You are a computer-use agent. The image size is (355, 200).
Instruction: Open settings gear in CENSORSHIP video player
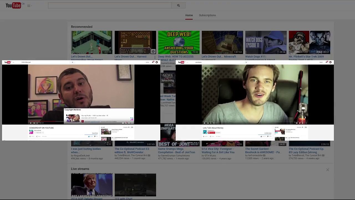click(x=126, y=123)
